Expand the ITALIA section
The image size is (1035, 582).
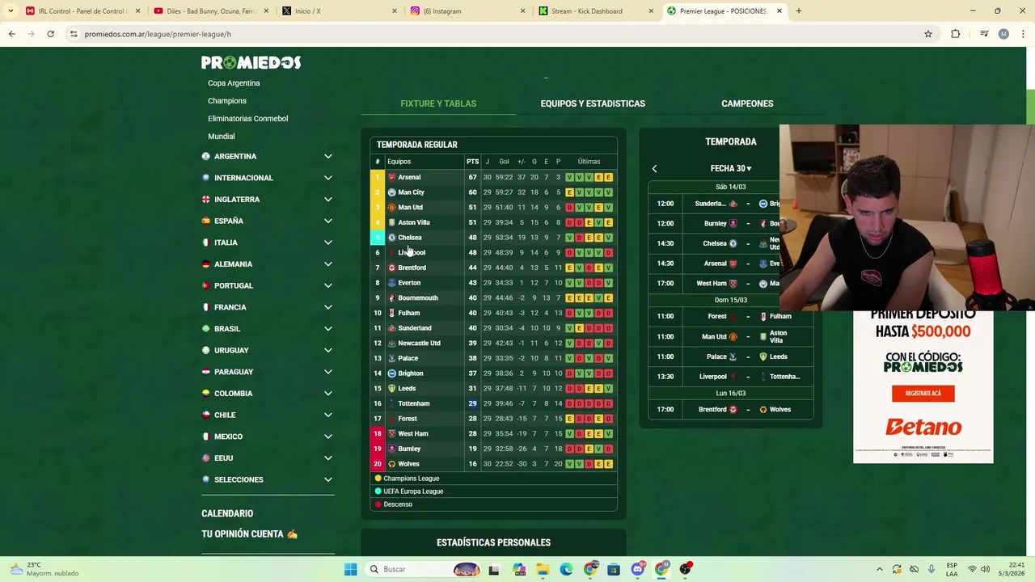[268, 242]
